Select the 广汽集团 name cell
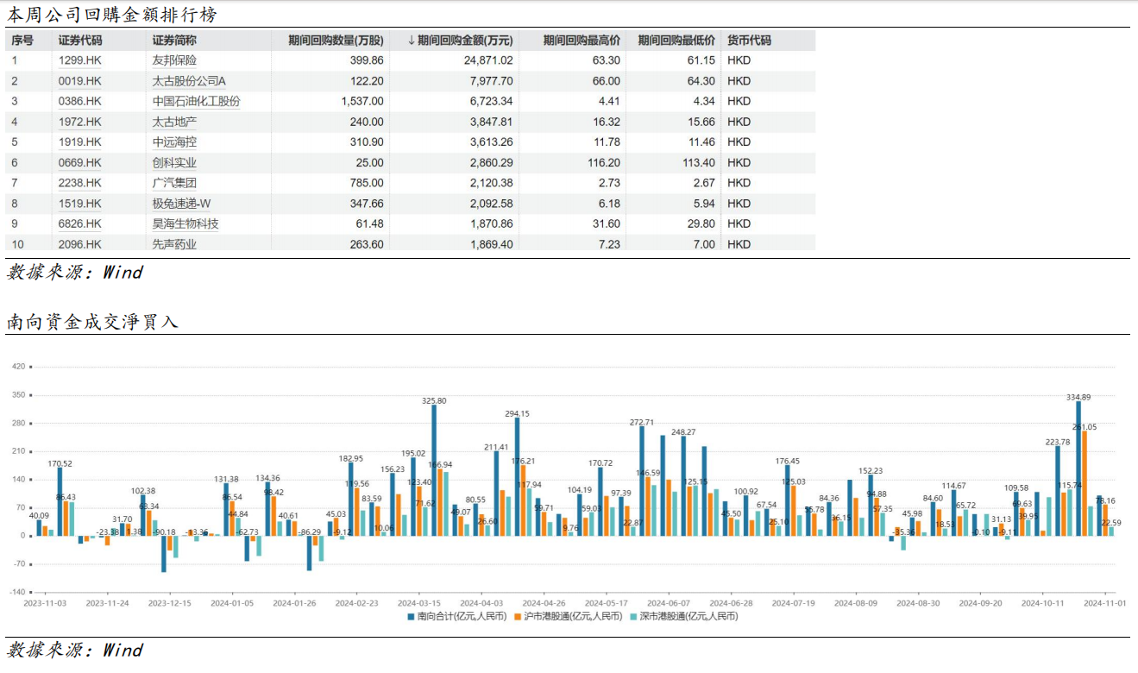This screenshot has width=1138, height=673. (x=174, y=183)
